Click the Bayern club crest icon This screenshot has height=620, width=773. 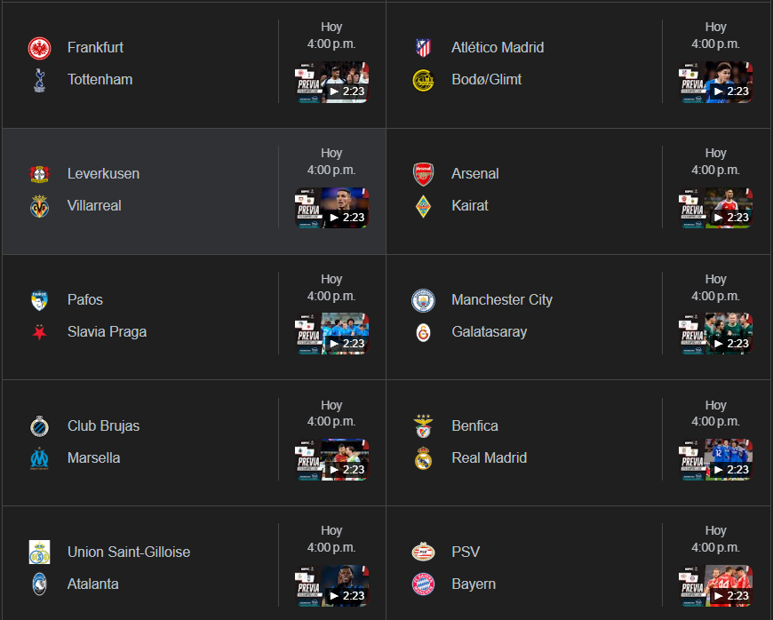click(x=423, y=584)
